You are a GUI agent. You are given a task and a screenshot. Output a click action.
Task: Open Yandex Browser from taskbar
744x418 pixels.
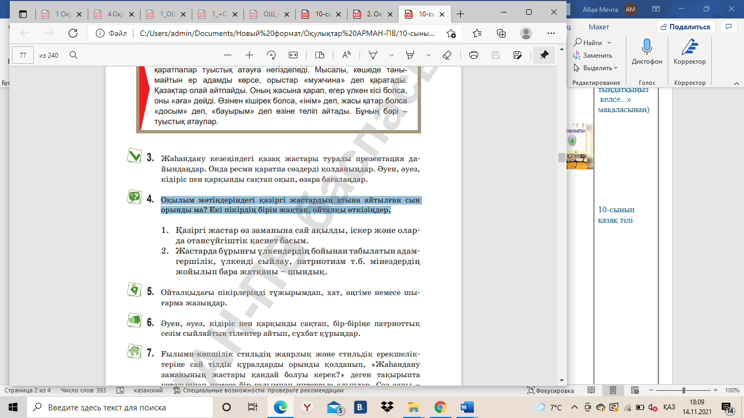307,407
